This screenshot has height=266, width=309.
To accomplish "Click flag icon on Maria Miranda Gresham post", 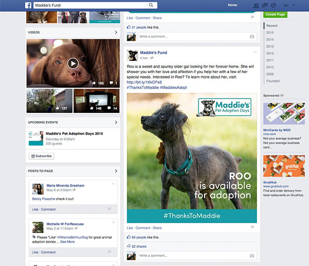I will [x=109, y=209].
